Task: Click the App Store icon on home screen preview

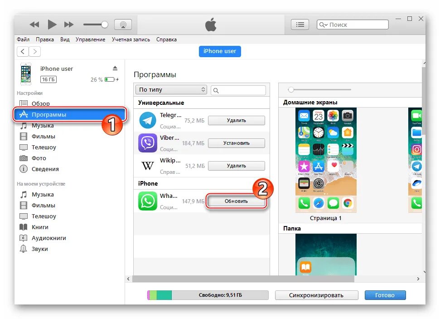Action: click(x=319, y=167)
